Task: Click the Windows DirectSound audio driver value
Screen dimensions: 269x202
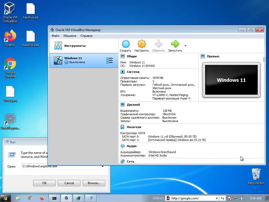Action: tap(162, 152)
